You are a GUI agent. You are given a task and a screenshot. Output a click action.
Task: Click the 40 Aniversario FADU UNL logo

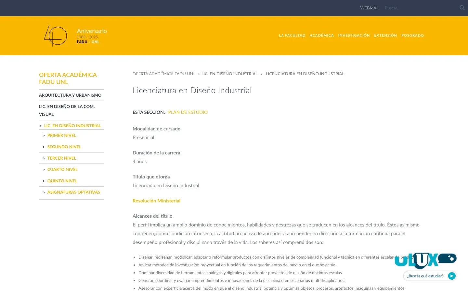pos(75,36)
